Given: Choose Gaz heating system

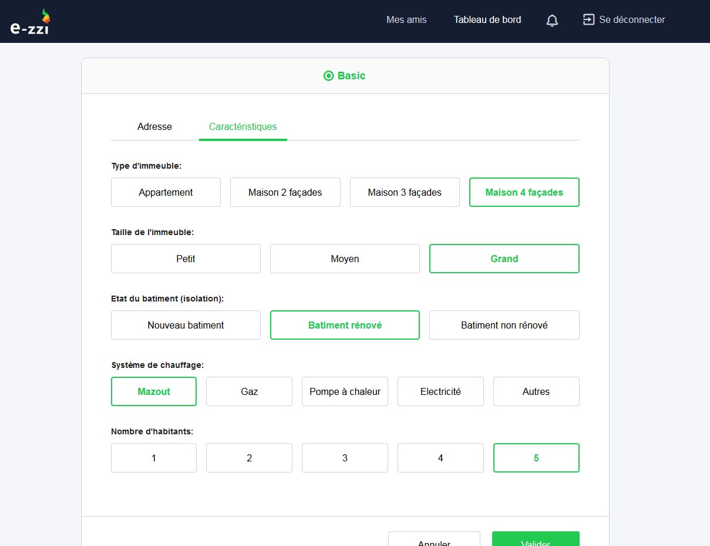Looking at the screenshot, I should pos(249,391).
